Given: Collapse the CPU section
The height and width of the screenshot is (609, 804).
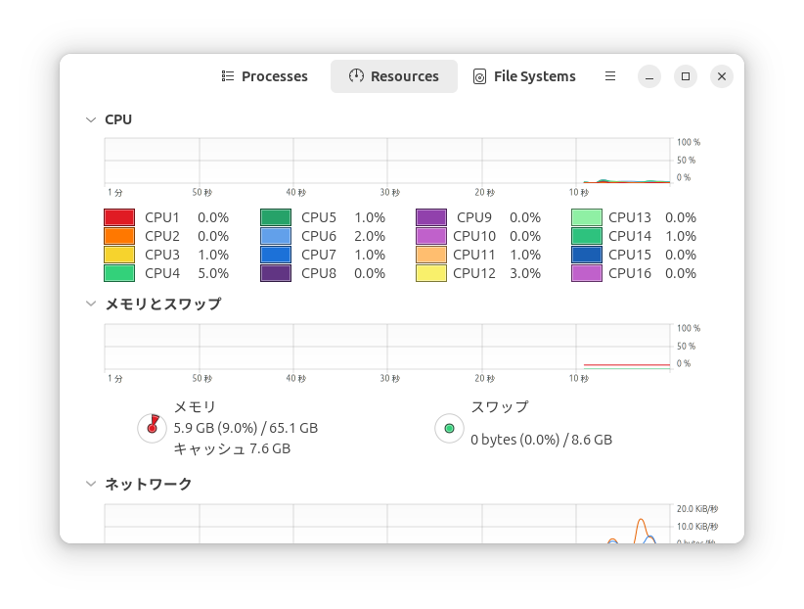Looking at the screenshot, I should [x=91, y=119].
